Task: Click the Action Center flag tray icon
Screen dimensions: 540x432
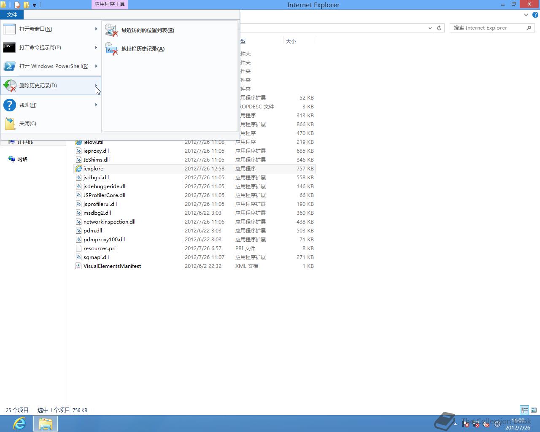Action: [466, 424]
